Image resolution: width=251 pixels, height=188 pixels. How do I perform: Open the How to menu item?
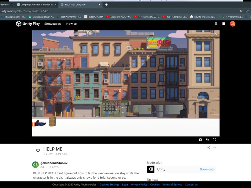point(72,24)
